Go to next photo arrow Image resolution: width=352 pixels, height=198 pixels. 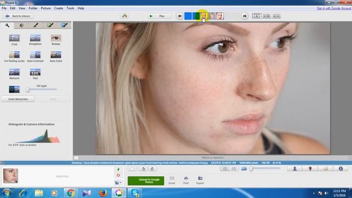[245, 16]
